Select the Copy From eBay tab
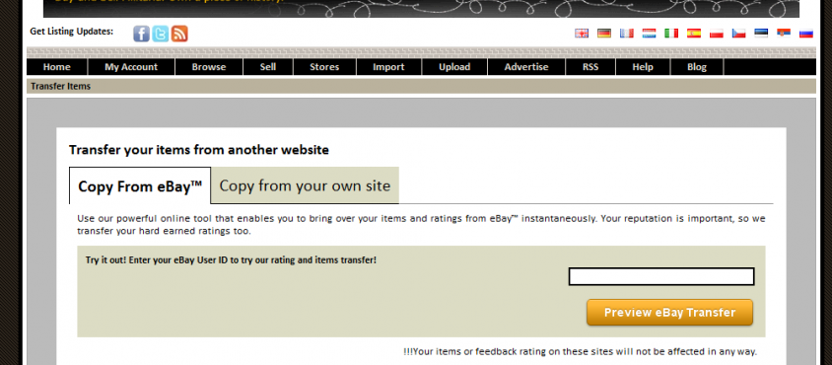The width and height of the screenshot is (832, 365). pyautogui.click(x=140, y=186)
